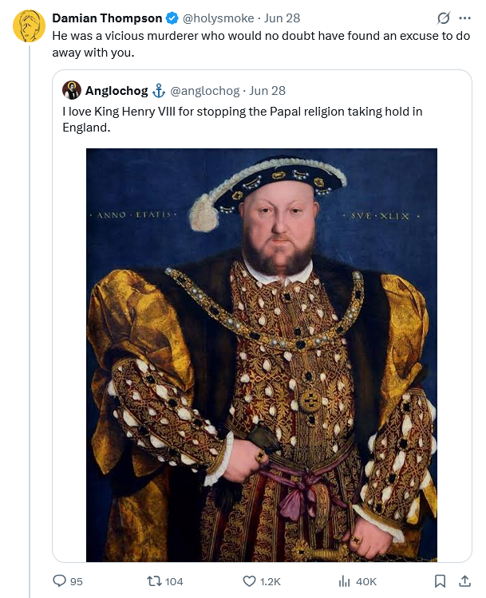This screenshot has width=486, height=598.
Task: Open Damian Thompson's profile avatar
Action: tap(29, 26)
